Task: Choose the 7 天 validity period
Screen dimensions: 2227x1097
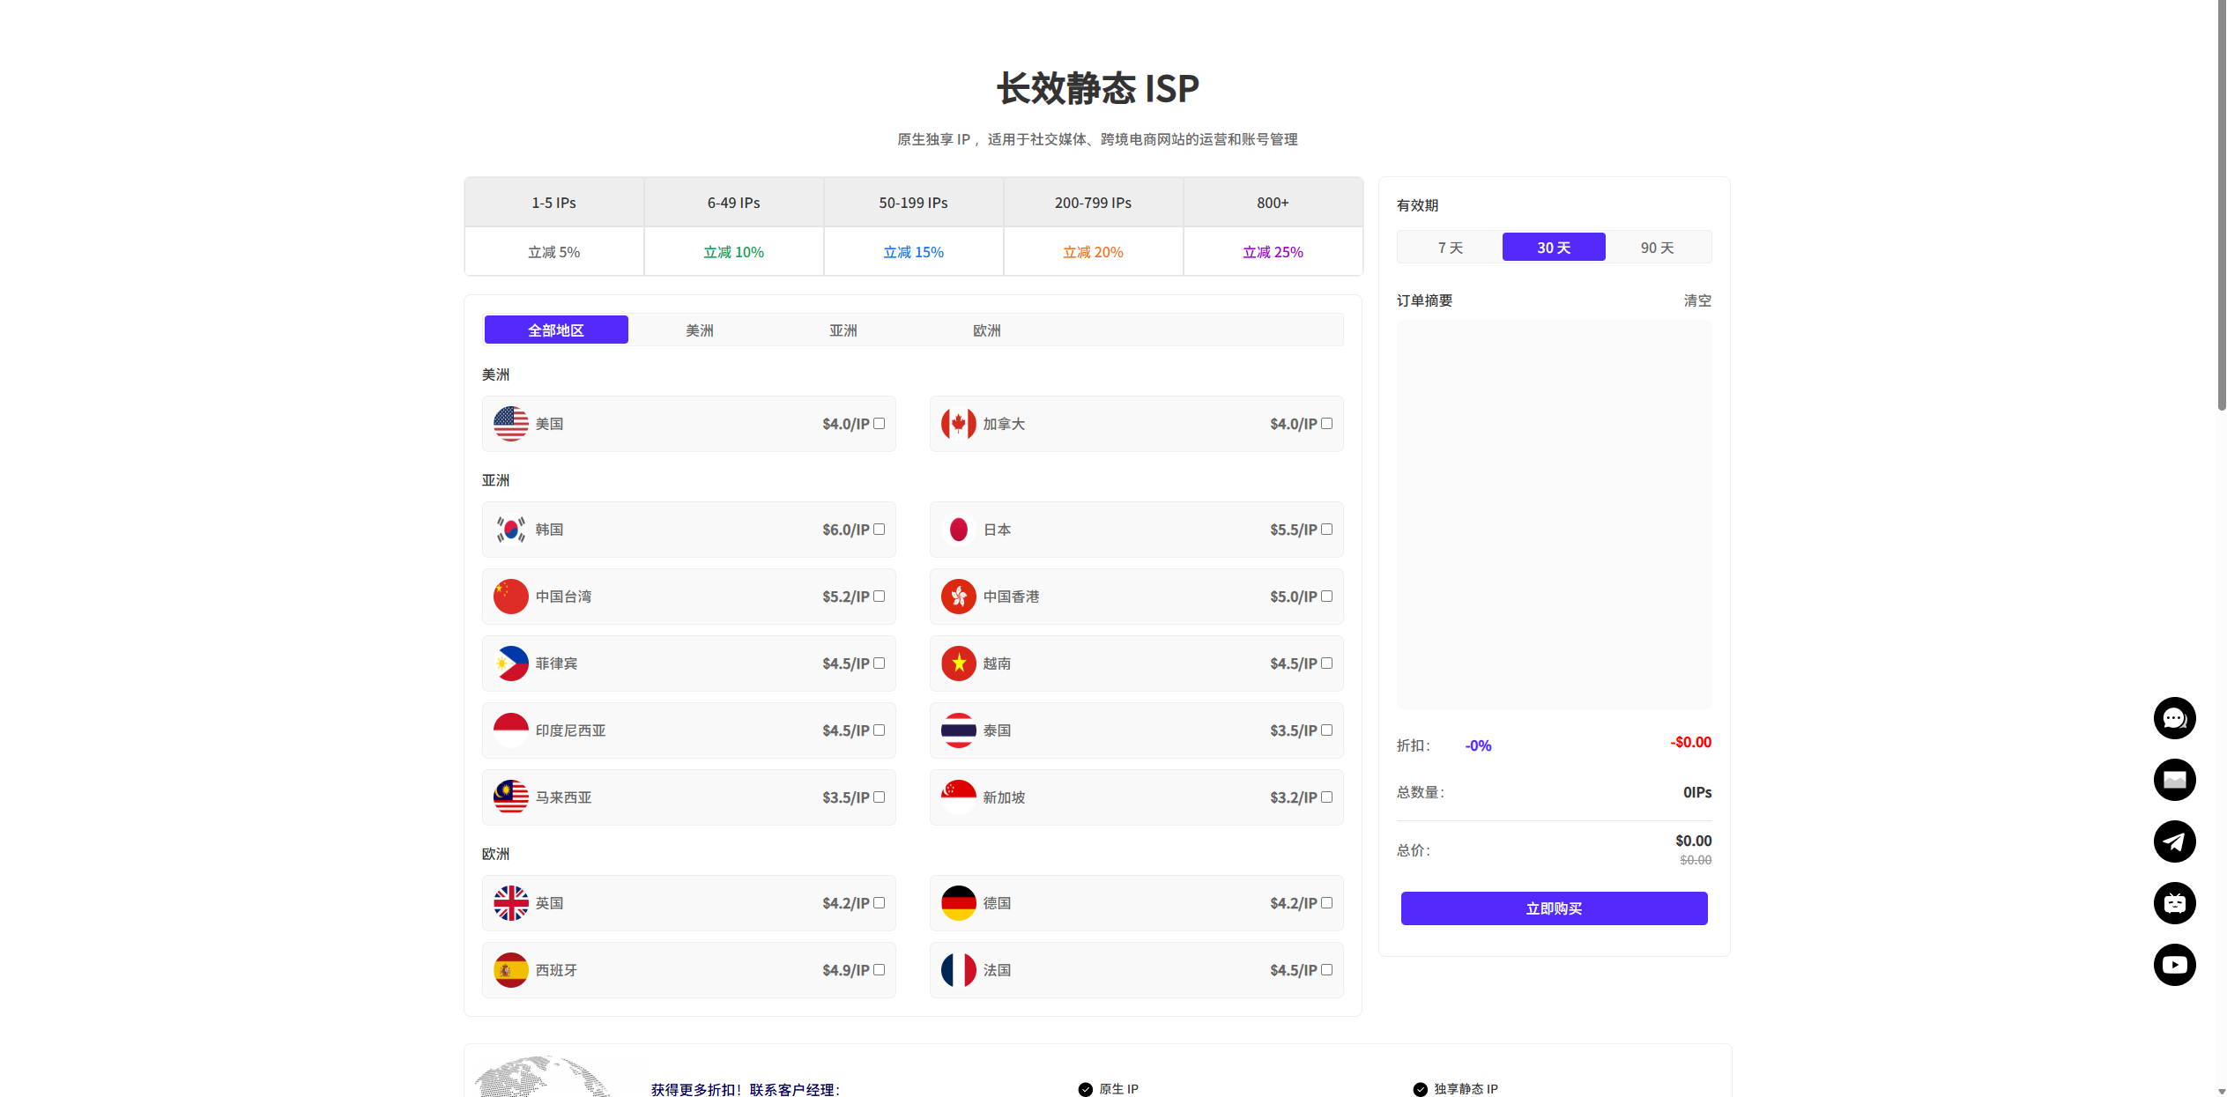Action: click(1450, 248)
